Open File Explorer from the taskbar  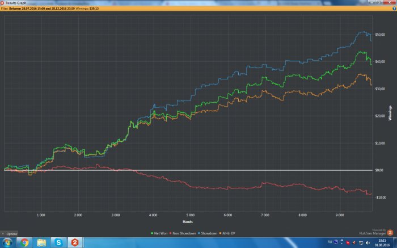click(x=41, y=242)
